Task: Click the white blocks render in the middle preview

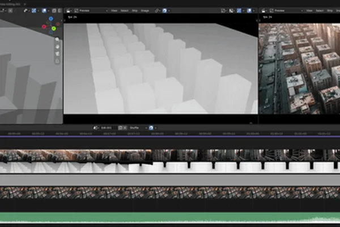Action: pyautogui.click(x=161, y=69)
